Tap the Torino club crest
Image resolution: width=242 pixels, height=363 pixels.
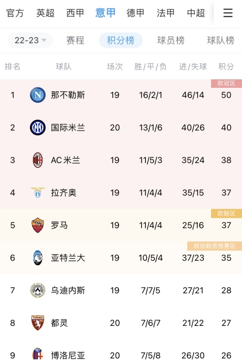[x=38, y=323]
